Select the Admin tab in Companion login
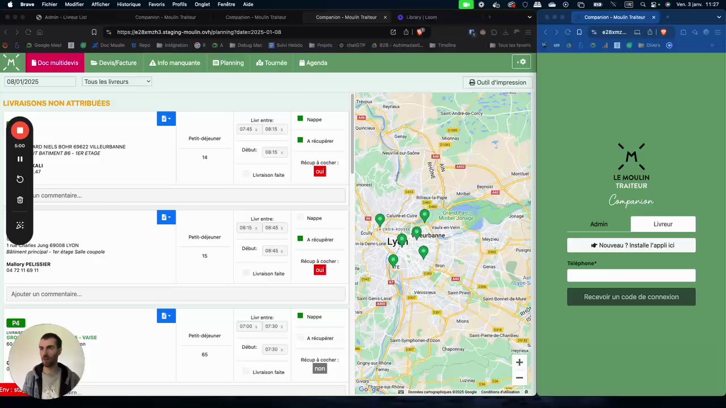Screen dimensions: 726x408 tap(599, 224)
